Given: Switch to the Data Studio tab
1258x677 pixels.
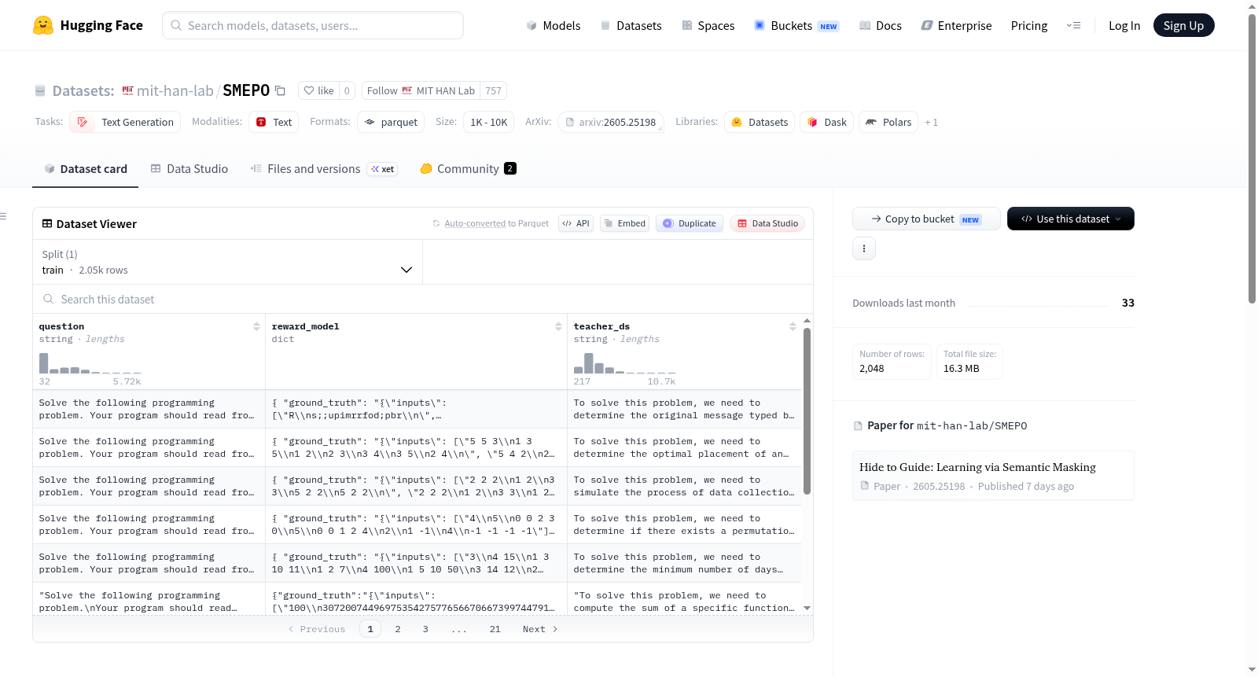Looking at the screenshot, I should coord(189,168).
